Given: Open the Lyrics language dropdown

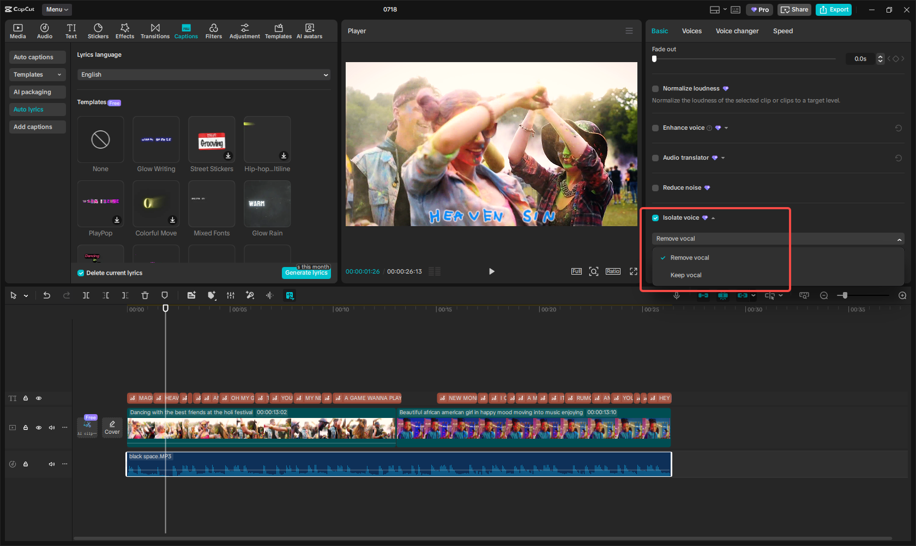Looking at the screenshot, I should pos(203,75).
